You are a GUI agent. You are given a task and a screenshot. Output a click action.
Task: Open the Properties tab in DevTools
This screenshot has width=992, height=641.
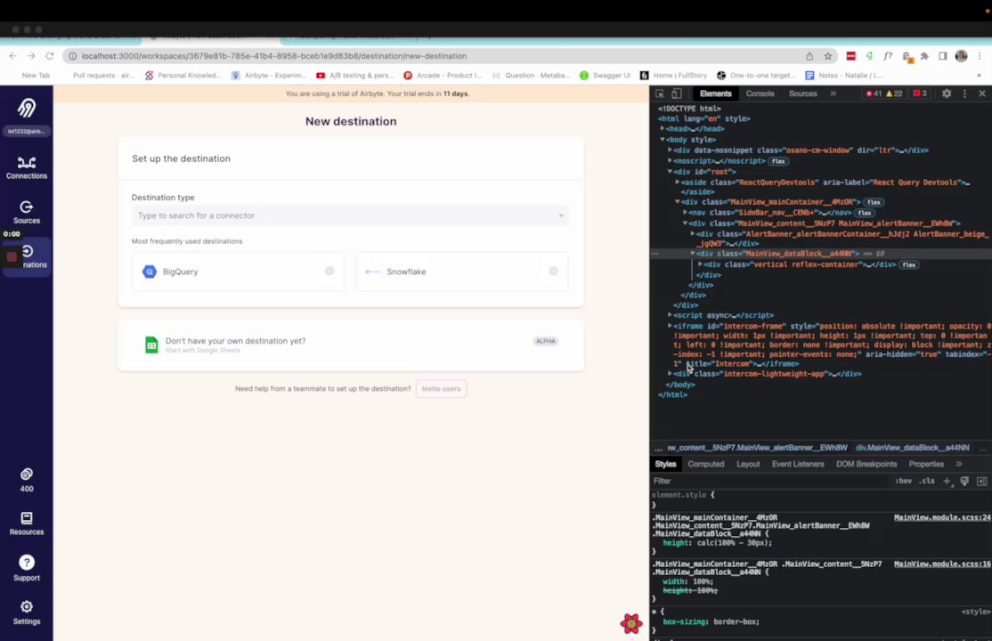(x=926, y=464)
